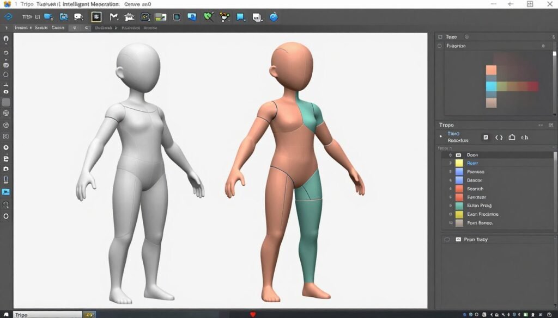Click the green-and-gray image toolbar icon
558x318 pixels.
(161, 17)
